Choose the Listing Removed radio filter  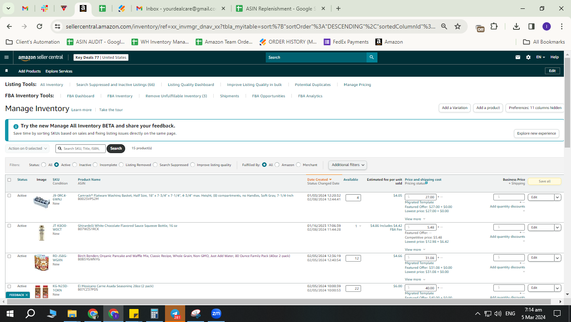pyautogui.click(x=121, y=165)
